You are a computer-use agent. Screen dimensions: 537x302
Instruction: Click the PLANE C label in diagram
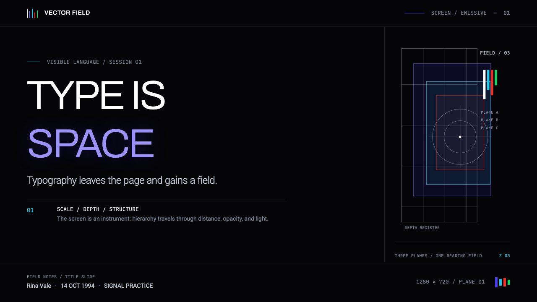pyautogui.click(x=490, y=128)
